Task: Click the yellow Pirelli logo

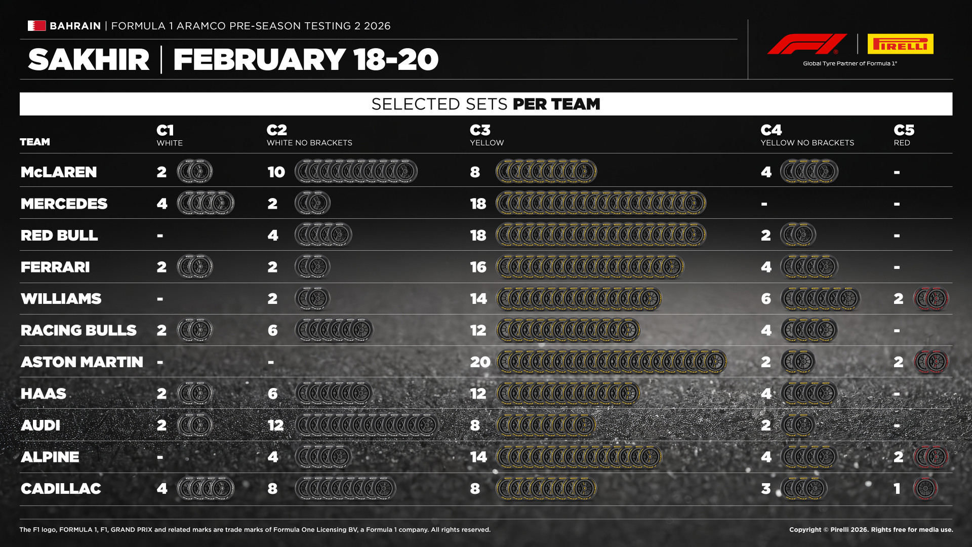Action: [x=900, y=44]
